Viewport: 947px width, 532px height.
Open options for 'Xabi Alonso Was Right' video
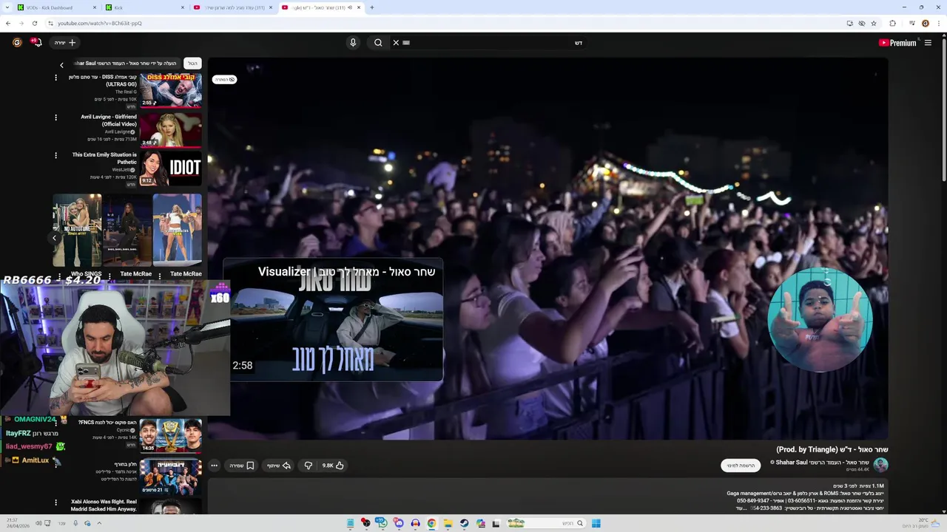pos(55,502)
